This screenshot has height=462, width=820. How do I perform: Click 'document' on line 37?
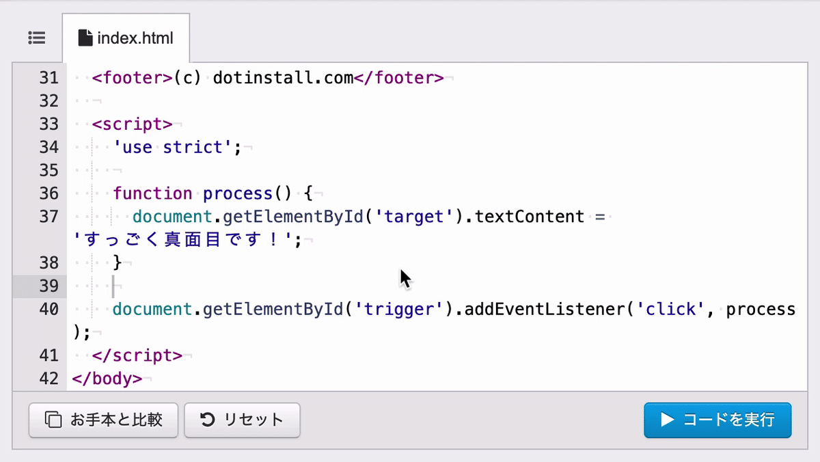click(x=172, y=217)
